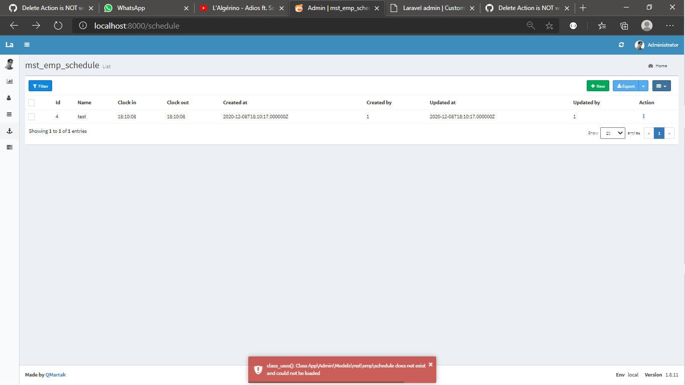Select page 1 in the pagination control
The width and height of the screenshot is (685, 385).
coord(659,133)
